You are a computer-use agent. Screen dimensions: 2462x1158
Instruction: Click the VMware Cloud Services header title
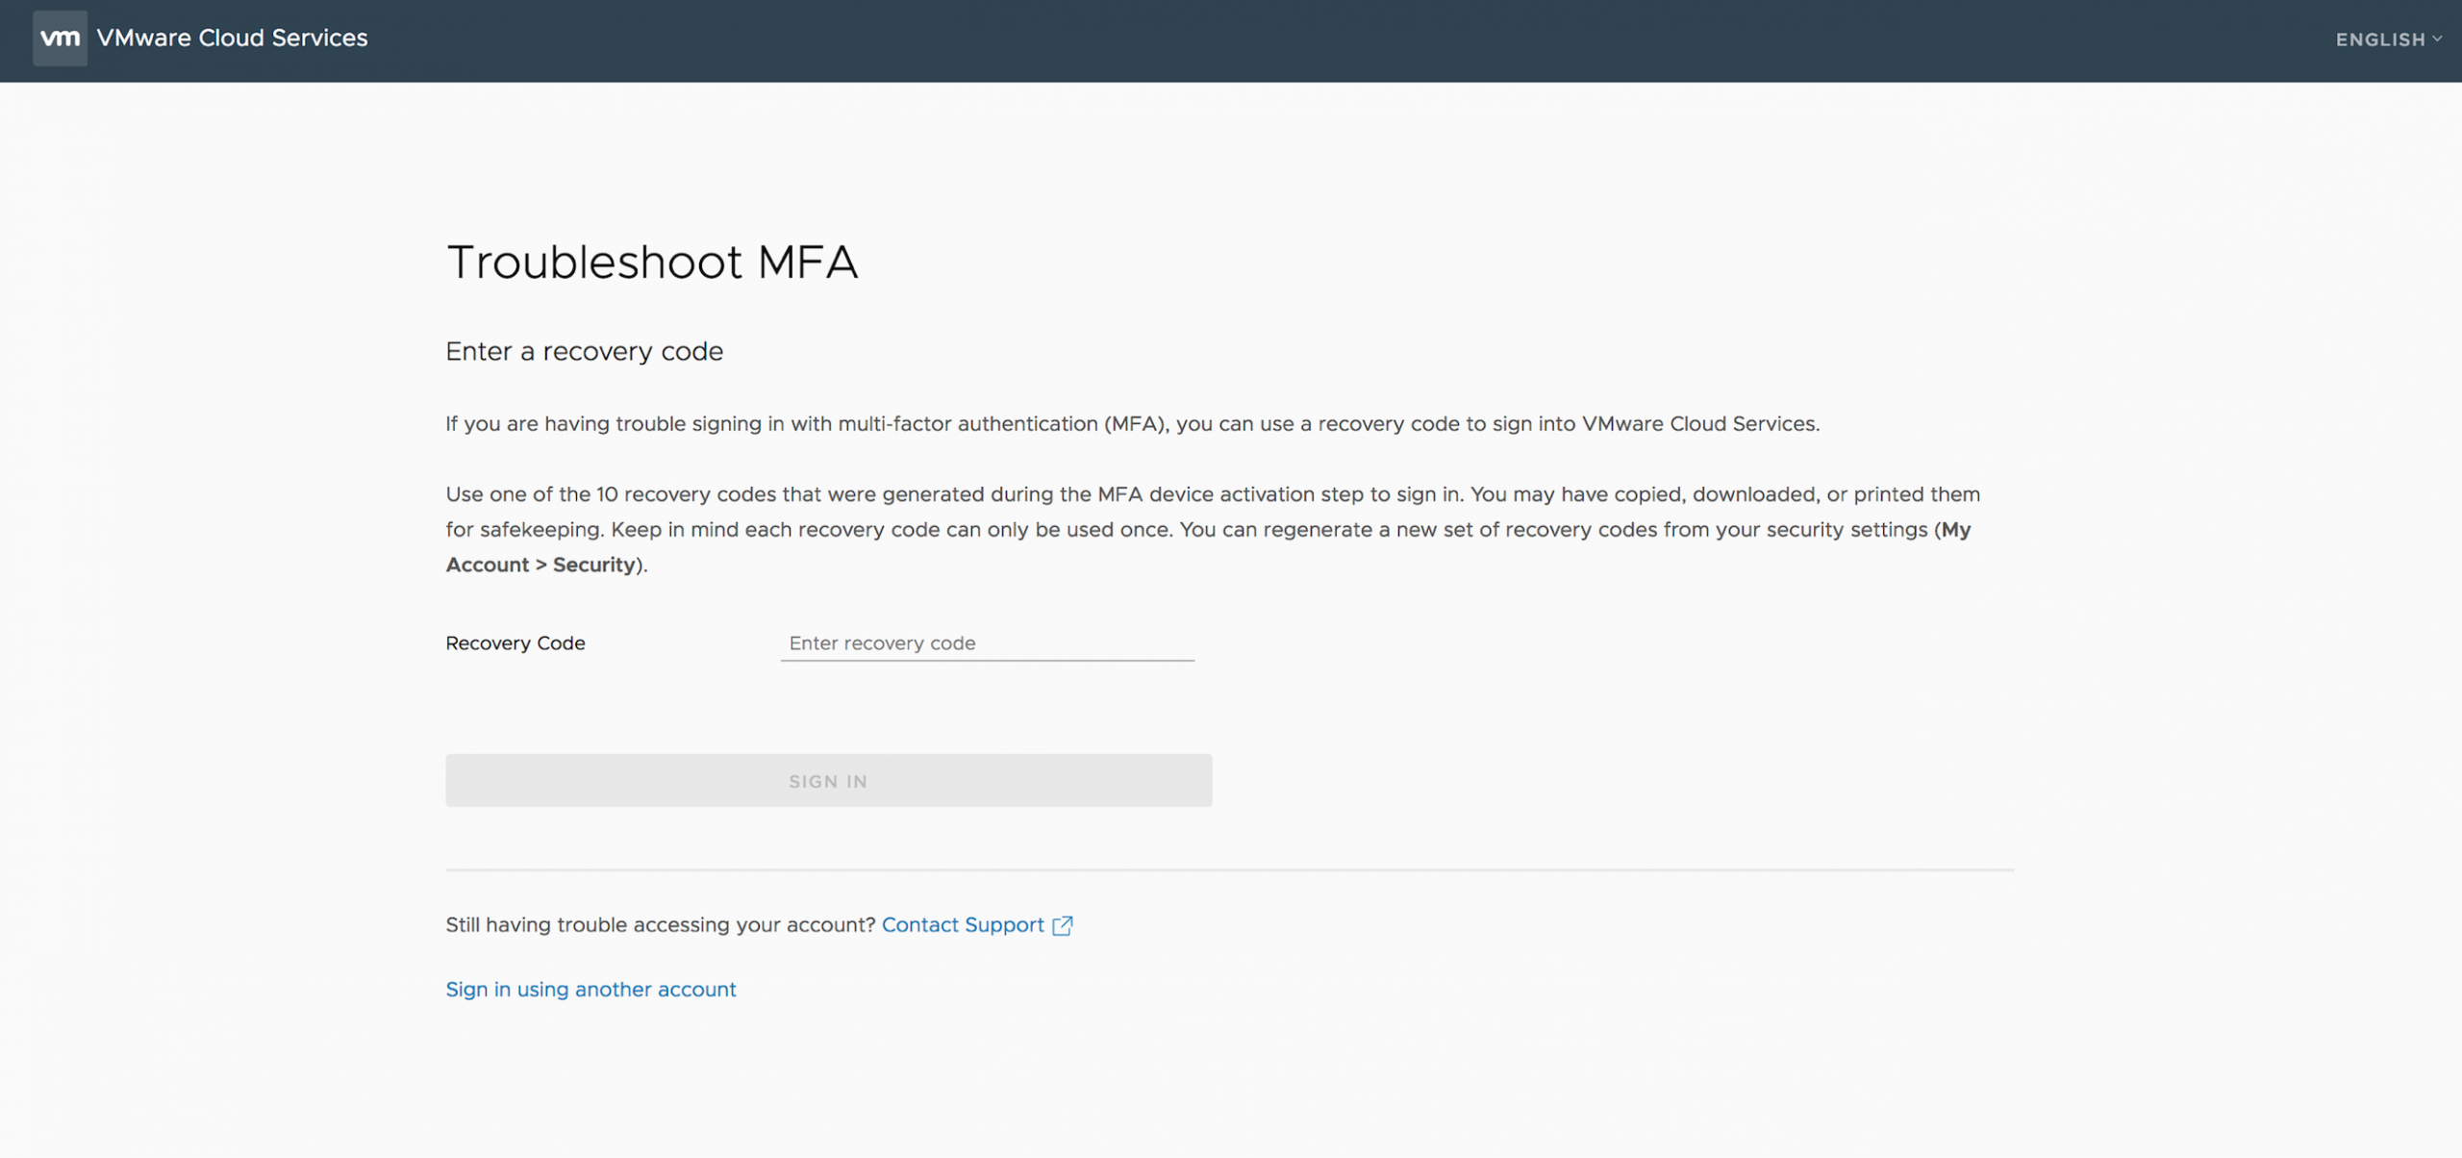point(232,38)
